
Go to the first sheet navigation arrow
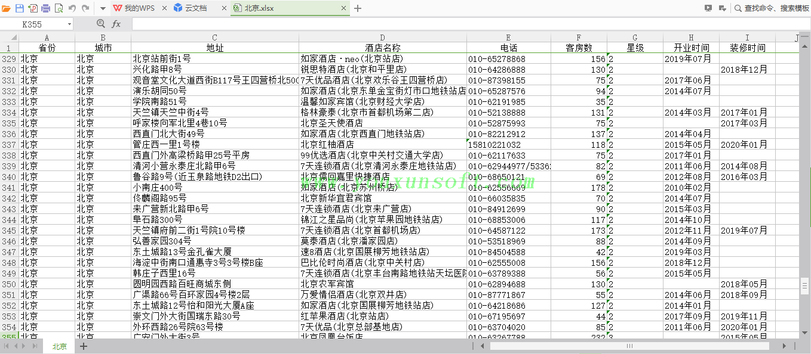click(7, 346)
